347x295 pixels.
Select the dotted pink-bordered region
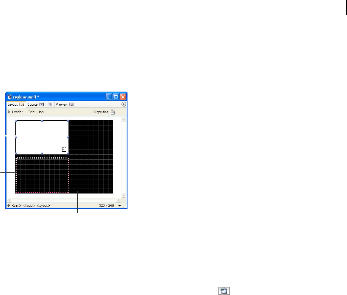tap(42, 175)
